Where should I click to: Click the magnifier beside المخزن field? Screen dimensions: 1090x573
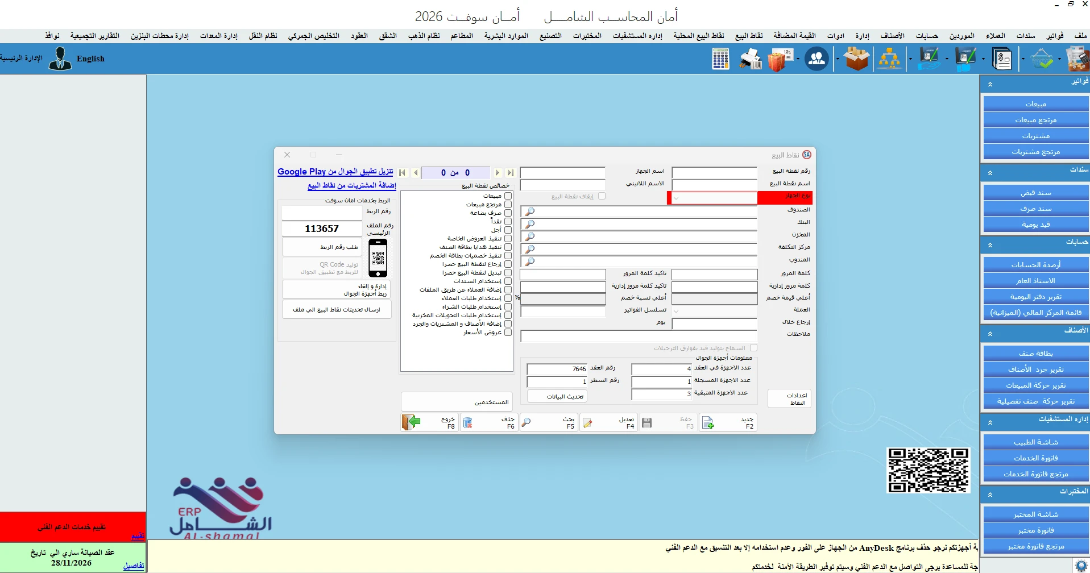529,236
